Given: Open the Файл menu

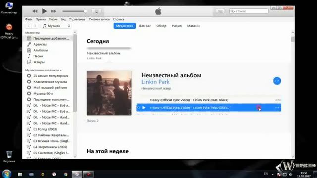Looking at the screenshot, I should coord(29,19).
